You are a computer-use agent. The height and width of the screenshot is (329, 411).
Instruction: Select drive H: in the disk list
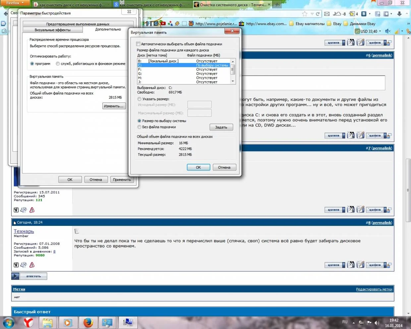coord(184,78)
